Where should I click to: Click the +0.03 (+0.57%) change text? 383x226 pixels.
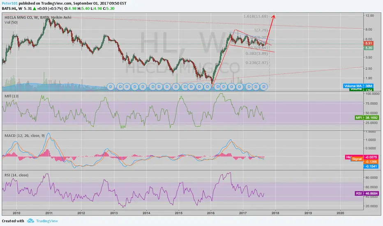click(50, 9)
